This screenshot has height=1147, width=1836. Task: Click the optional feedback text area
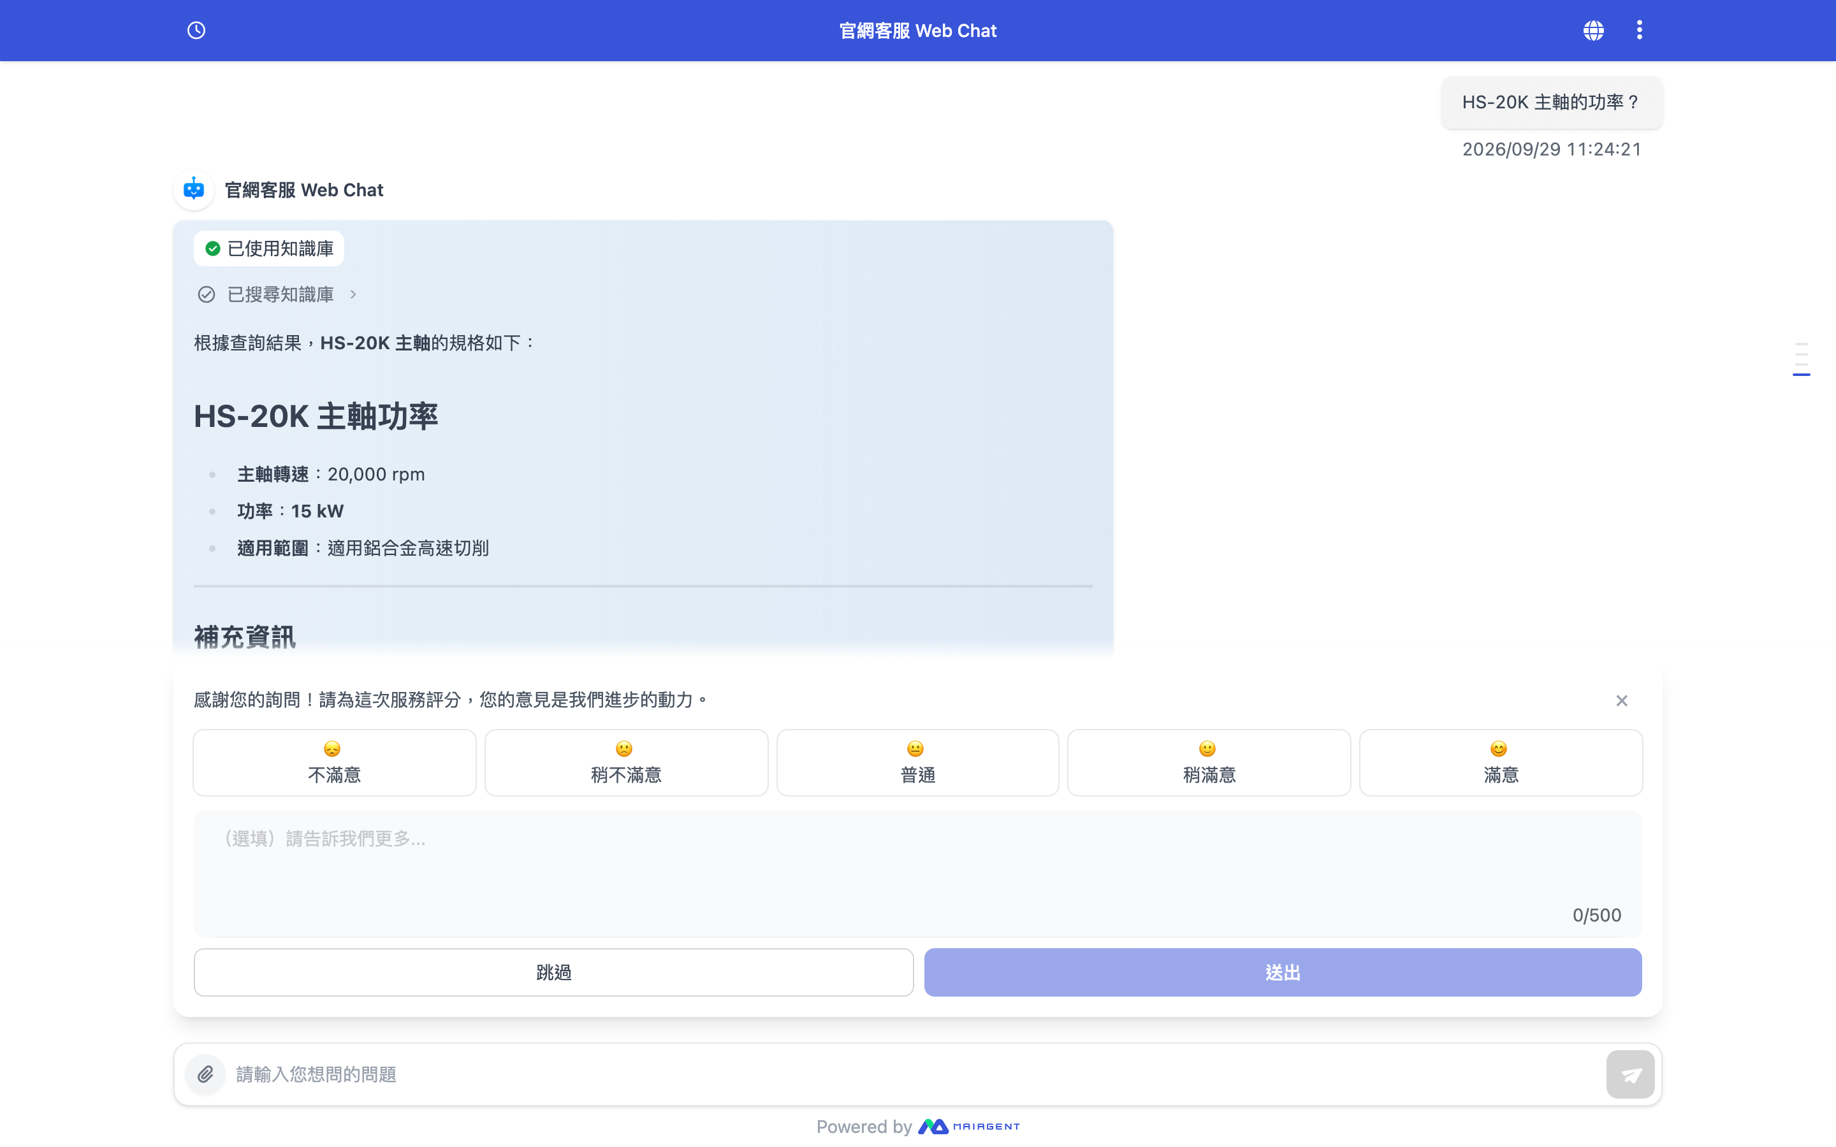[x=917, y=873]
